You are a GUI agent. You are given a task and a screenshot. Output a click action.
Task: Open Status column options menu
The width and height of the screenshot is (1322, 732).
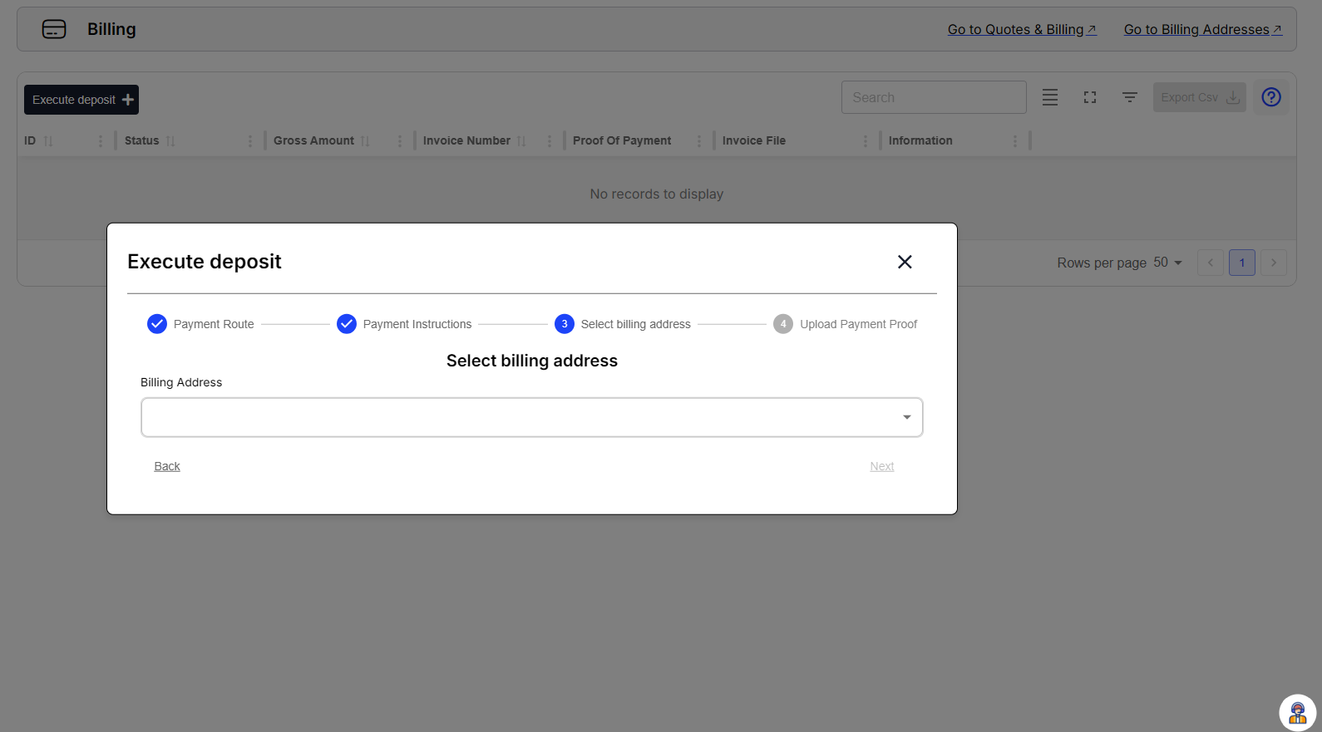250,141
